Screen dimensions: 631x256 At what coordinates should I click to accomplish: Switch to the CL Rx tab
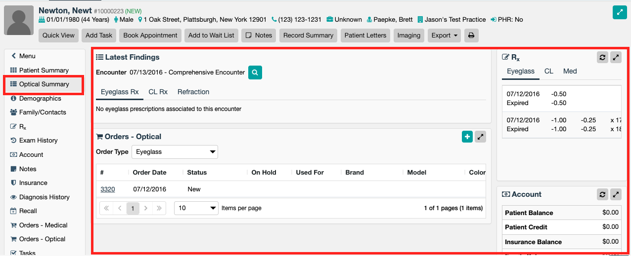pyautogui.click(x=158, y=92)
